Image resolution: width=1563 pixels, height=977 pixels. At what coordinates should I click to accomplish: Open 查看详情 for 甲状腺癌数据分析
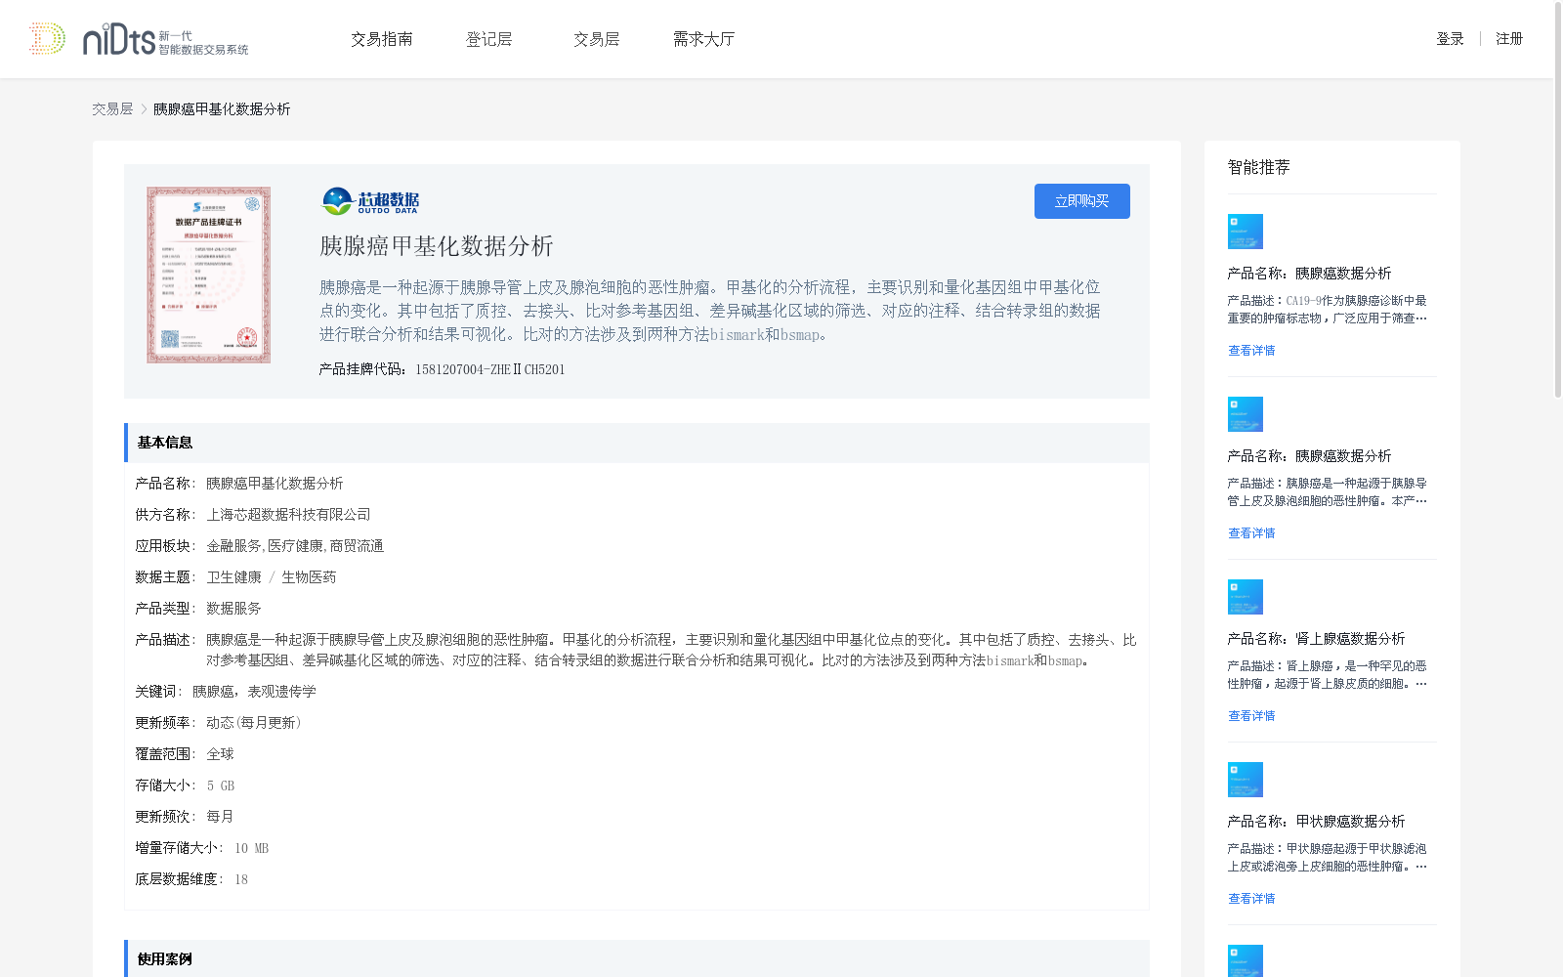coord(1251,899)
